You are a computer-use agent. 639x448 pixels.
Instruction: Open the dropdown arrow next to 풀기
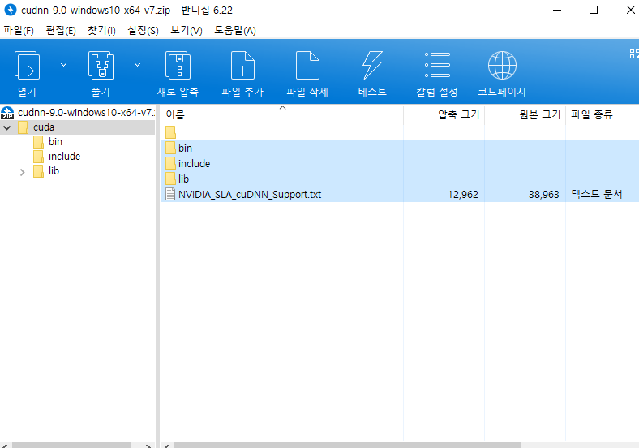[138, 65]
